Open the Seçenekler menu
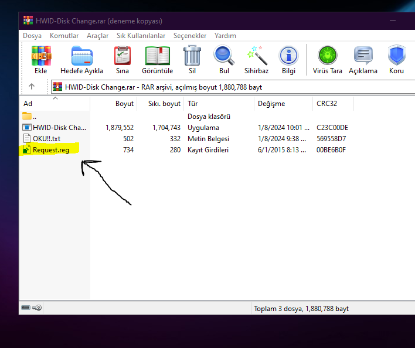415x348 pixels. click(x=190, y=36)
